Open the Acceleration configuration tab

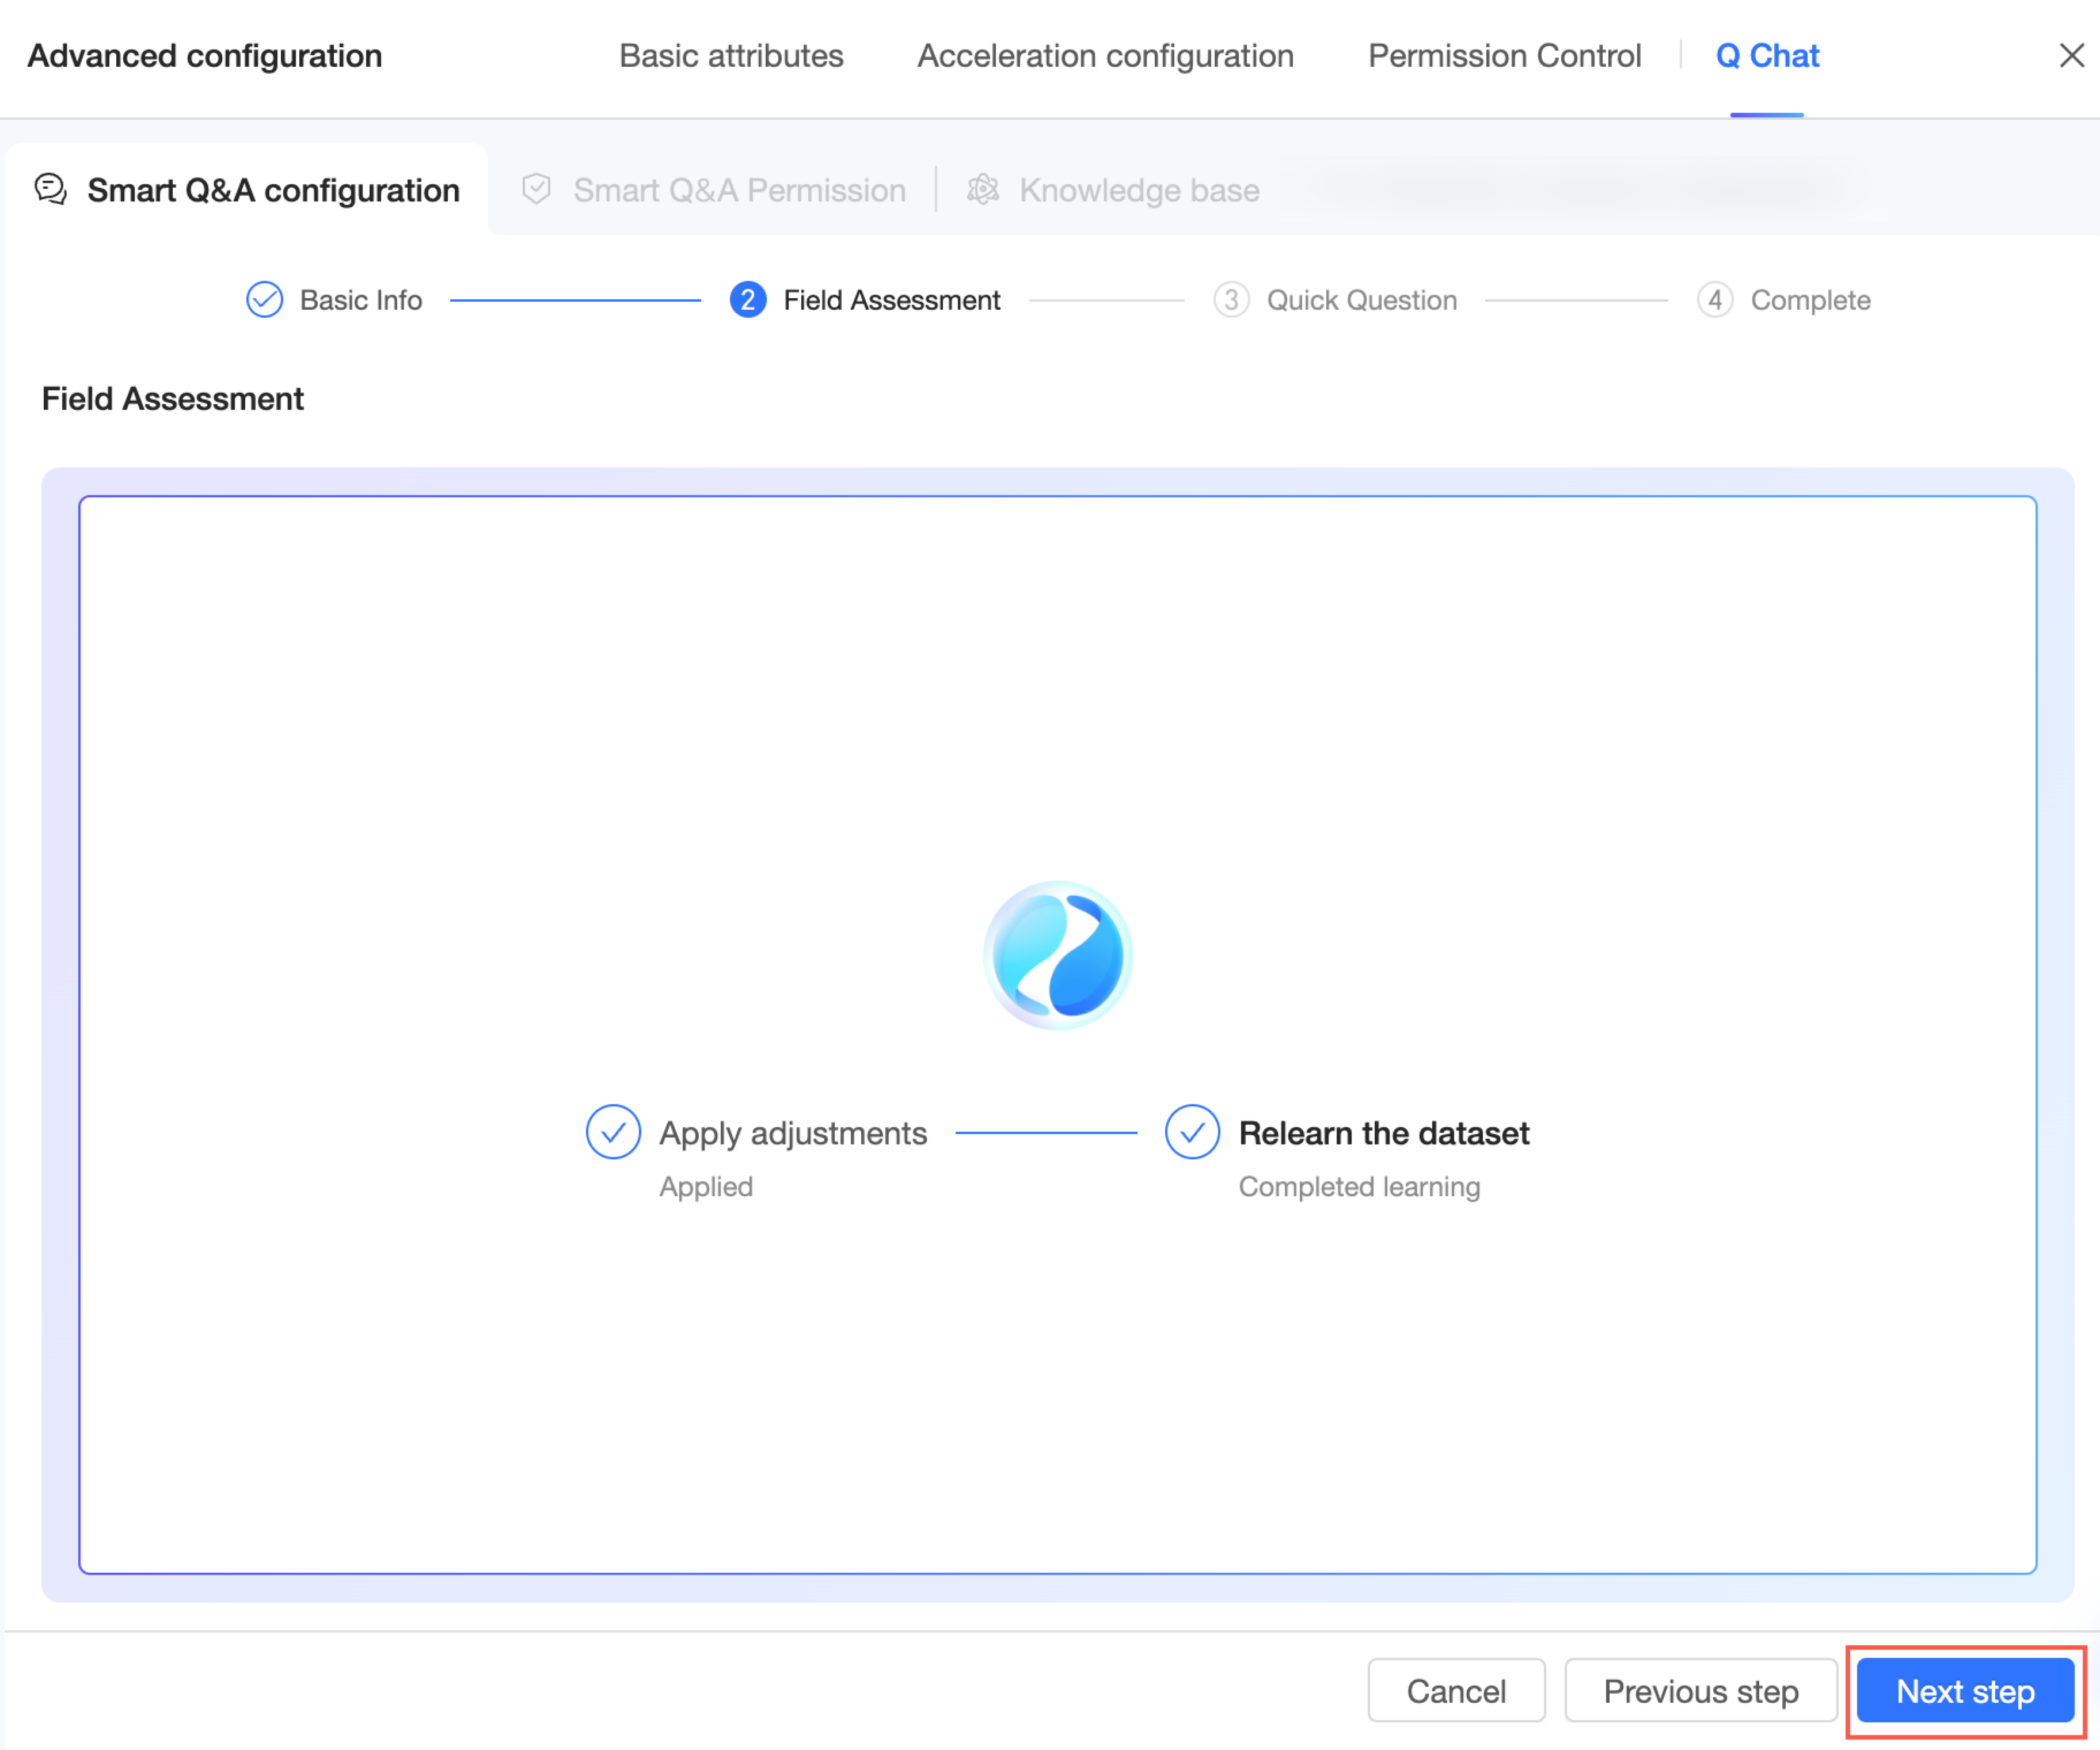point(1105,56)
